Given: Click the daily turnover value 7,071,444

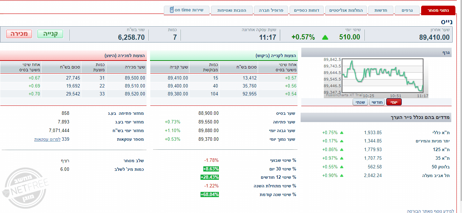Looking at the screenshot, I should [59, 130].
